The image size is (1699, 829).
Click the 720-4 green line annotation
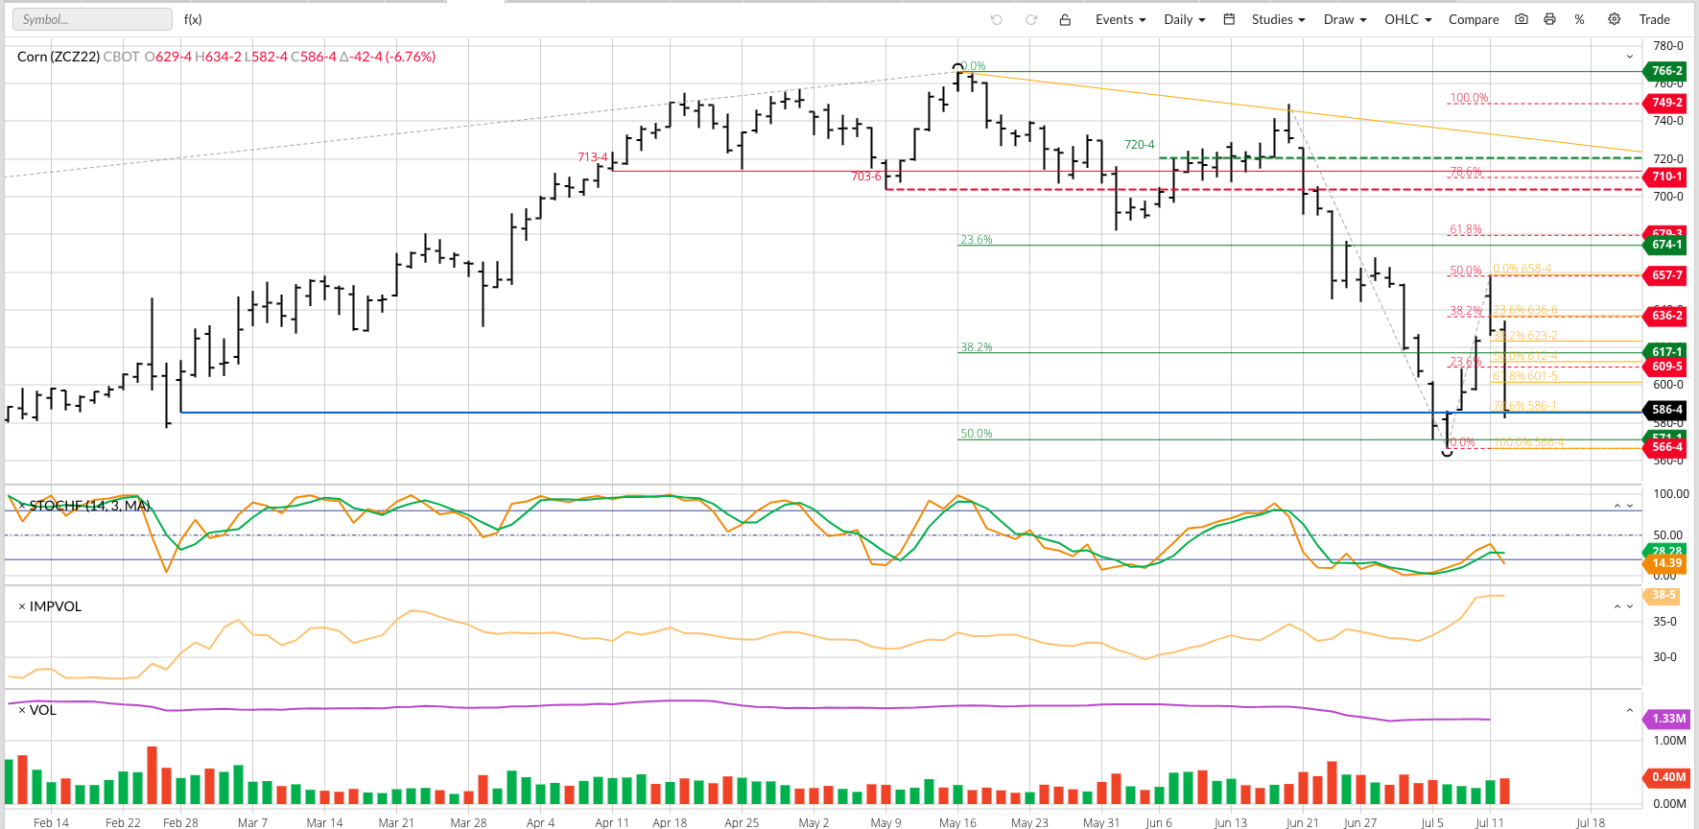click(x=1140, y=145)
